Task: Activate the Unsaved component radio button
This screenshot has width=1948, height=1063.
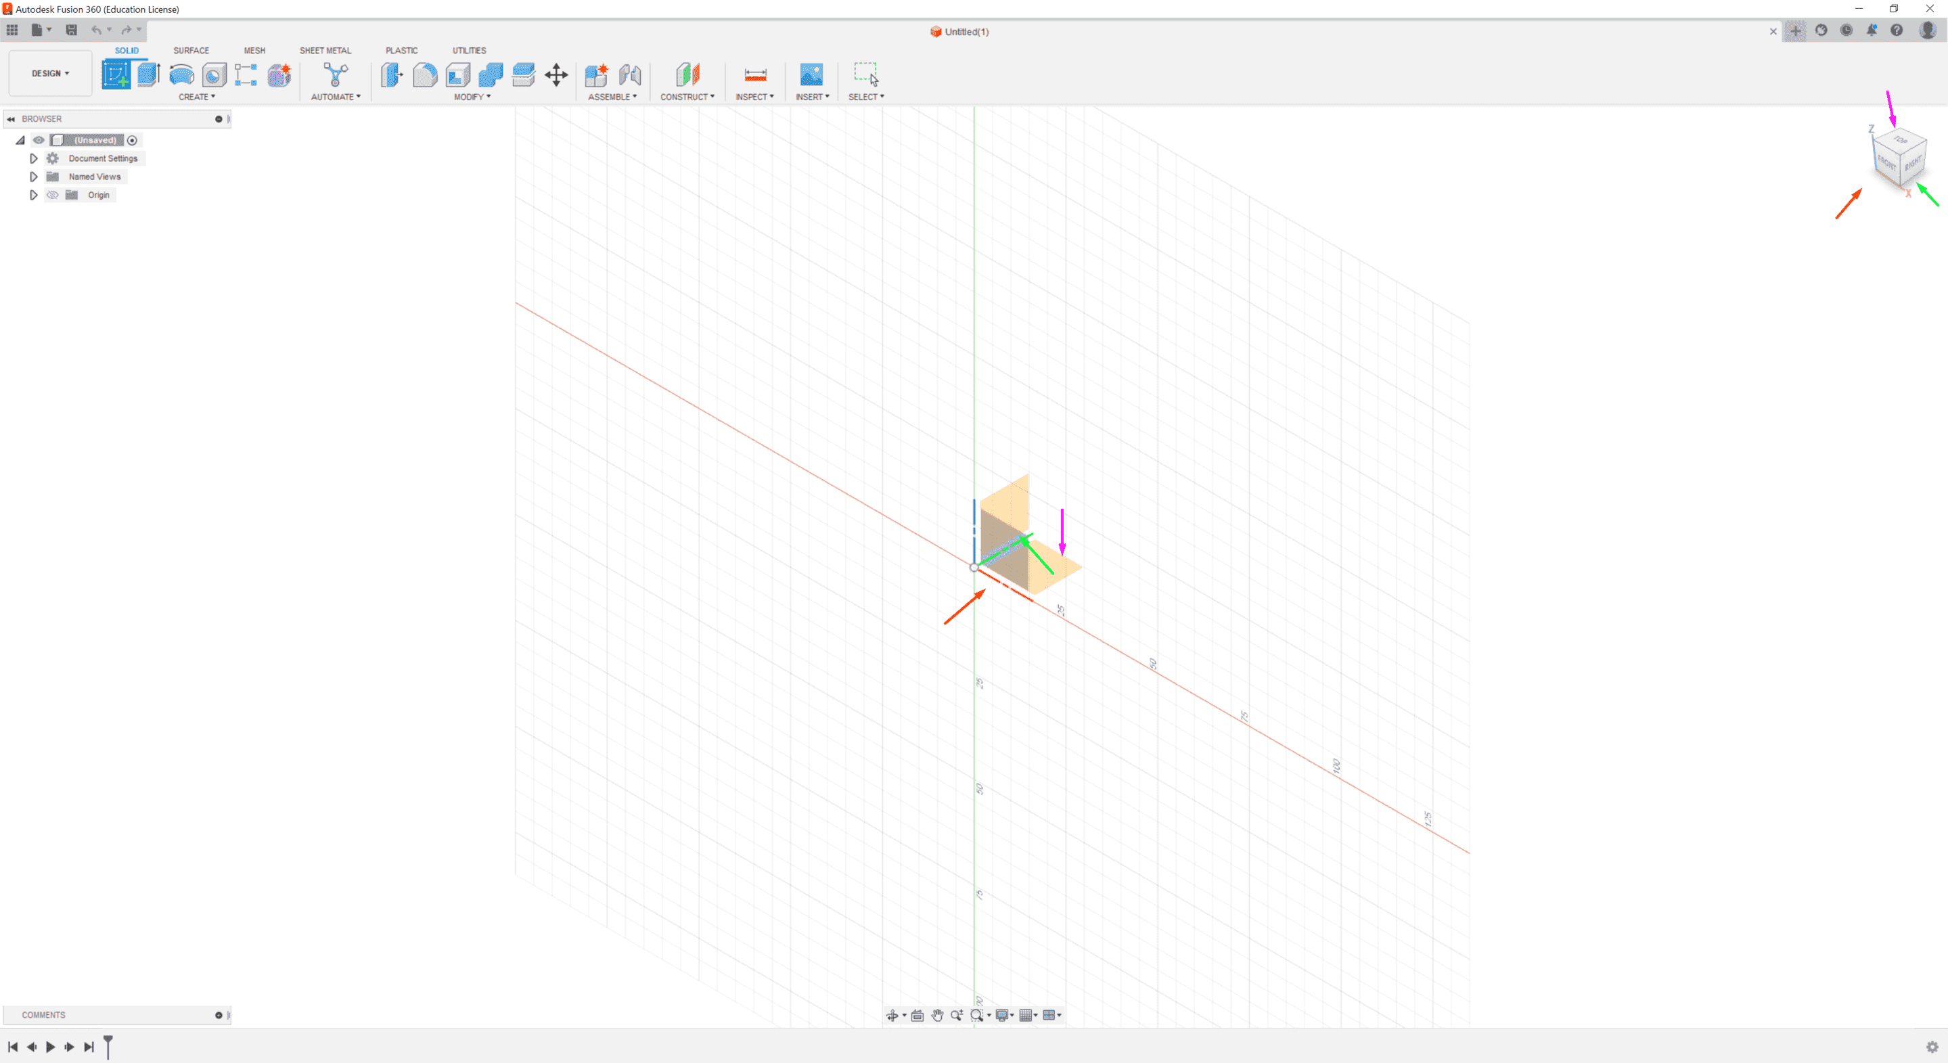Action: click(133, 141)
